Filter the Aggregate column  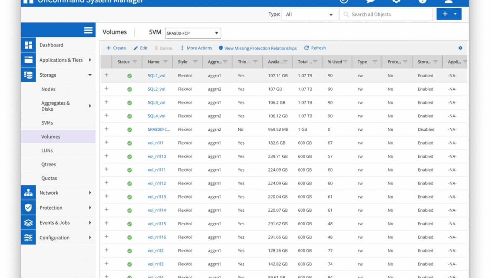pos(225,62)
